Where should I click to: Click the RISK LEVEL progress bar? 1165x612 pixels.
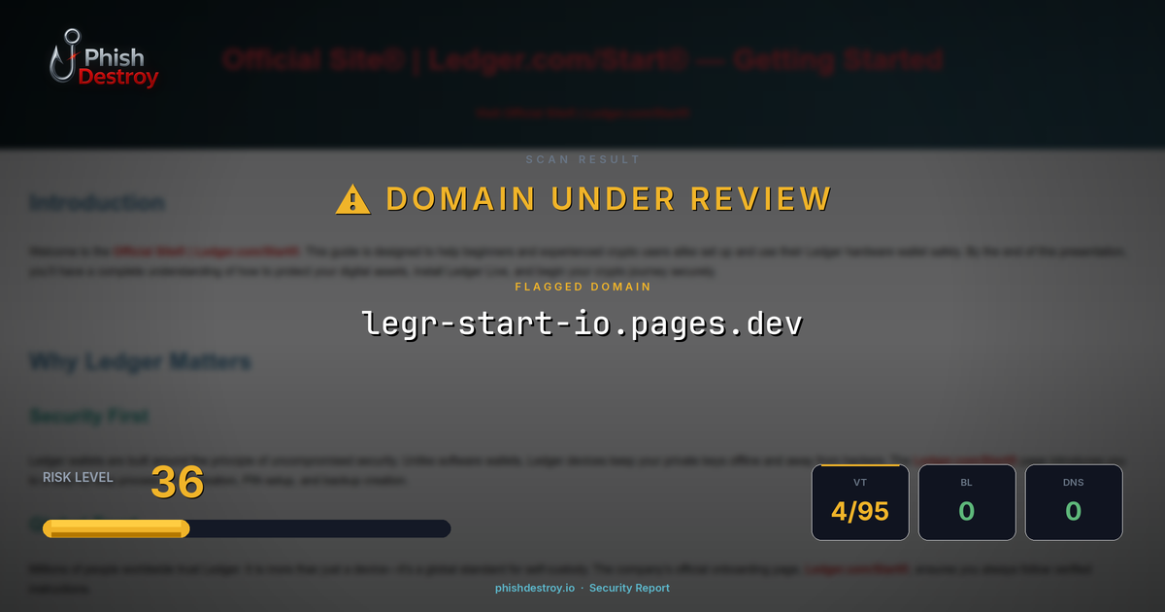(246, 527)
